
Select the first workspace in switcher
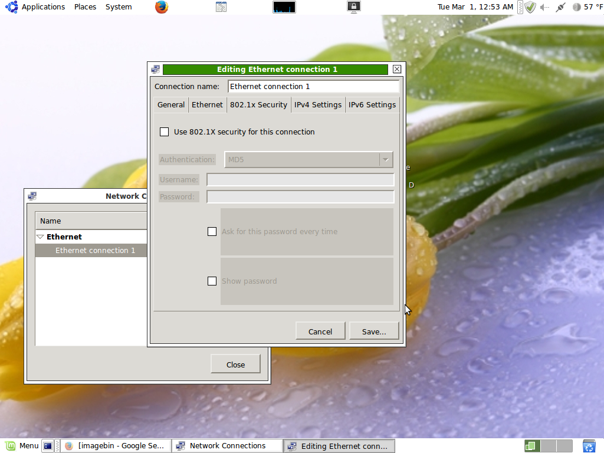533,446
